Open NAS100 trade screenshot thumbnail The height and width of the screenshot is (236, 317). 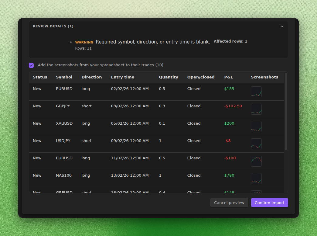(x=256, y=179)
